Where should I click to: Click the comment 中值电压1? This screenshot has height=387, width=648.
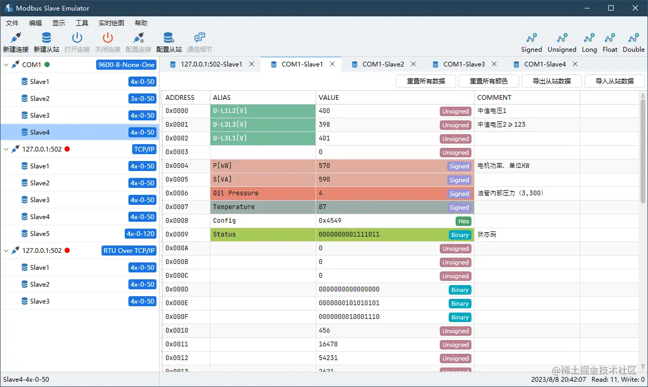point(492,111)
